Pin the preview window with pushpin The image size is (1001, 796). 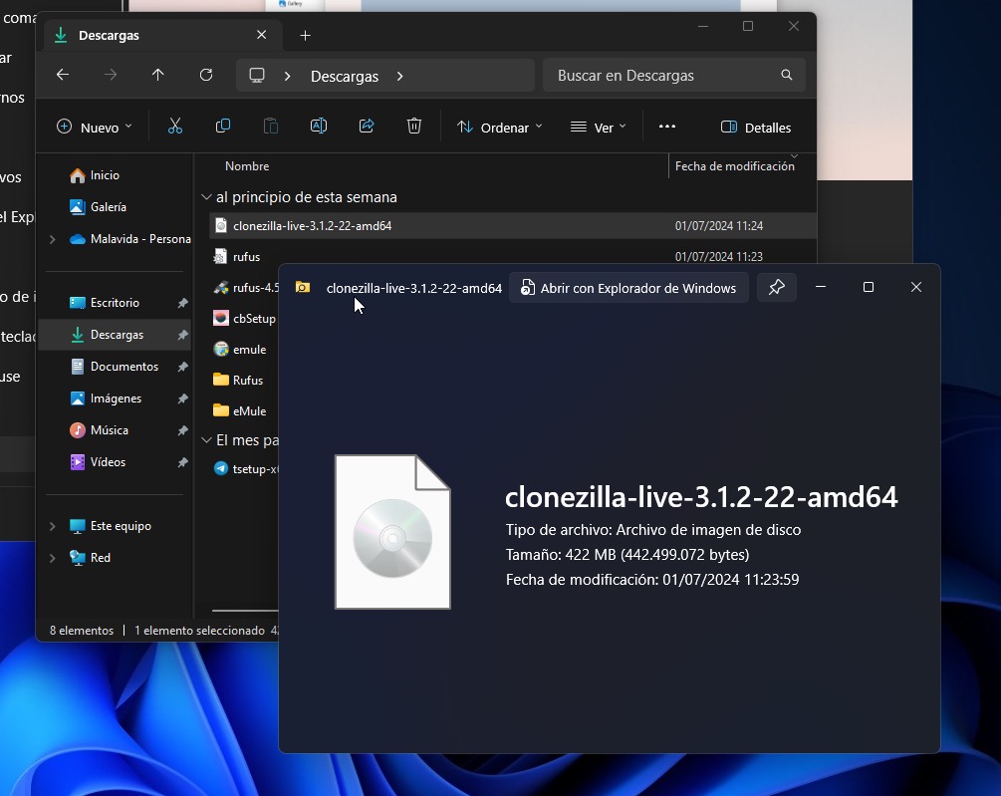point(776,287)
